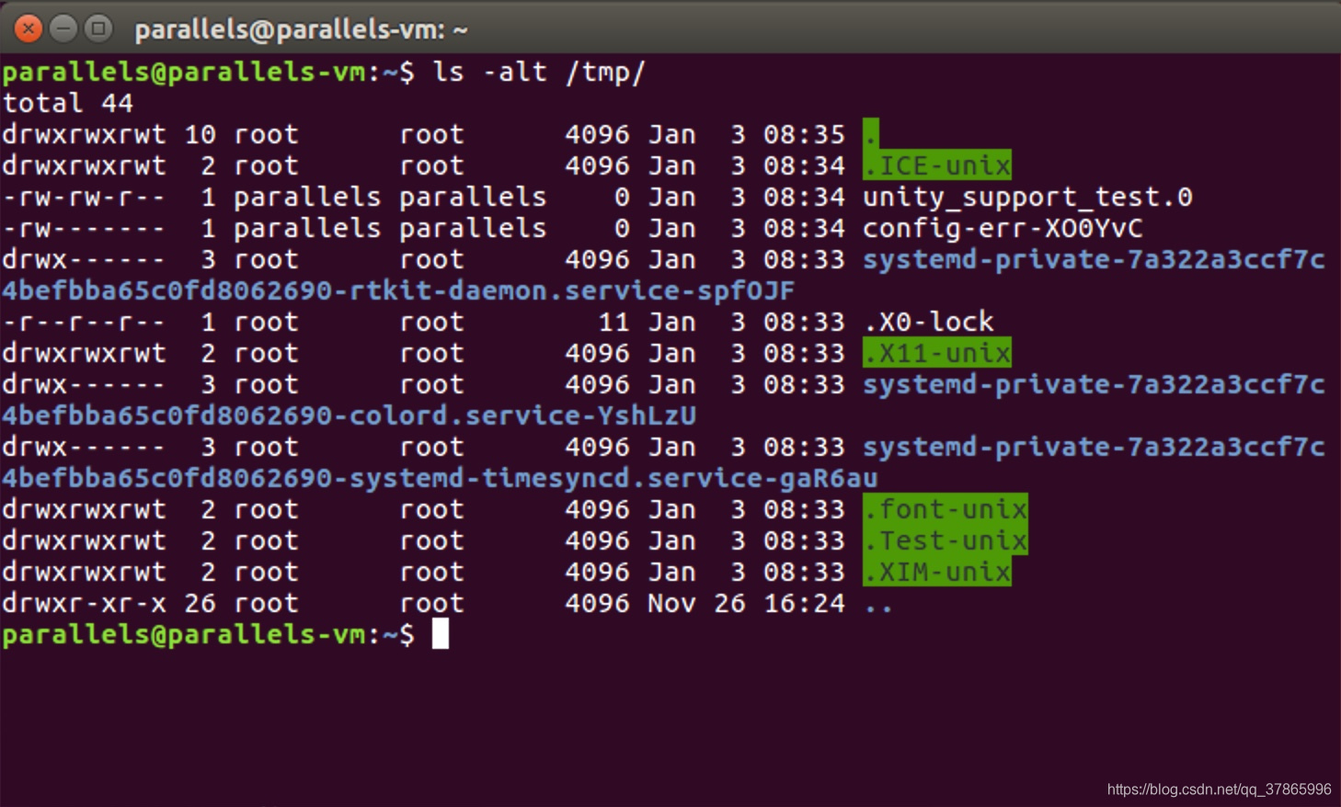1341x807 pixels.
Task: Click the highlighted .XIM-unix directory name
Action: pyautogui.click(x=937, y=572)
